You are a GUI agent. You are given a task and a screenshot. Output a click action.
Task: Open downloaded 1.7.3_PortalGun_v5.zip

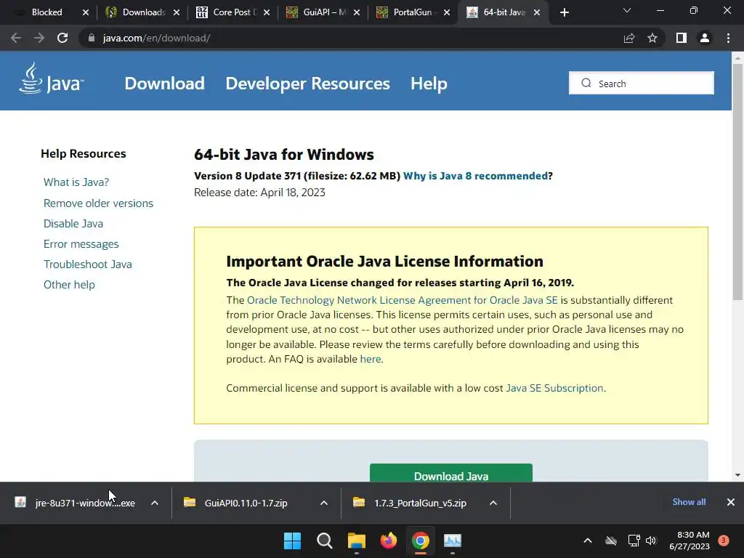point(410,503)
